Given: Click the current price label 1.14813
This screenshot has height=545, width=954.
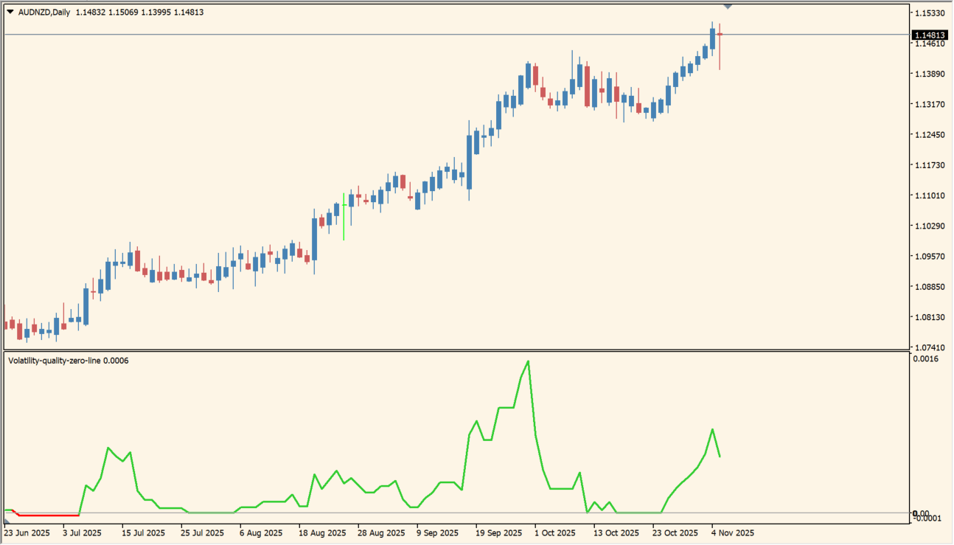Looking at the screenshot, I should click(x=929, y=35).
